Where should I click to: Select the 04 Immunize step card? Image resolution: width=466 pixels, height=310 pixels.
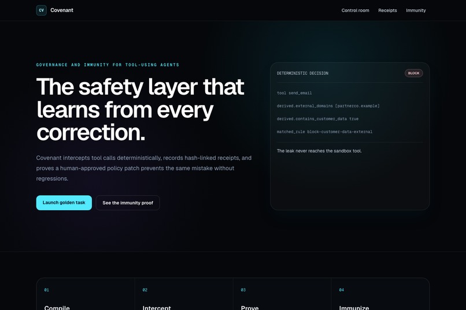pyautogui.click(x=380, y=294)
